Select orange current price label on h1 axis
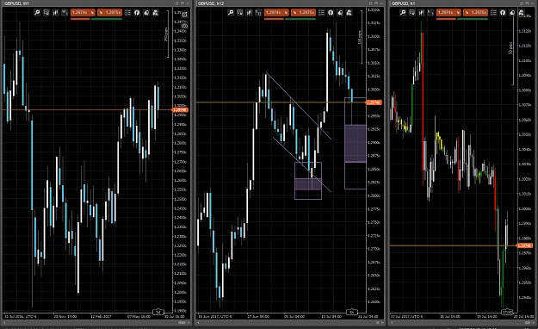This screenshot has width=538, height=329. click(x=524, y=245)
